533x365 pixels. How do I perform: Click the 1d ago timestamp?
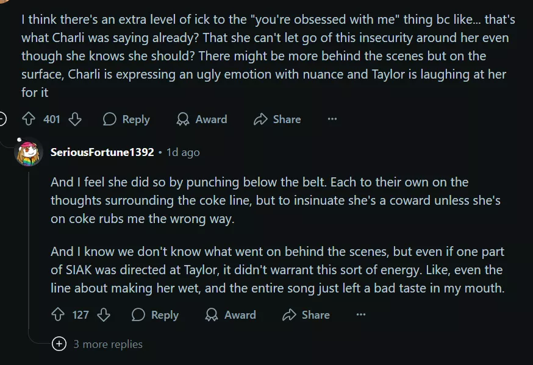point(183,152)
